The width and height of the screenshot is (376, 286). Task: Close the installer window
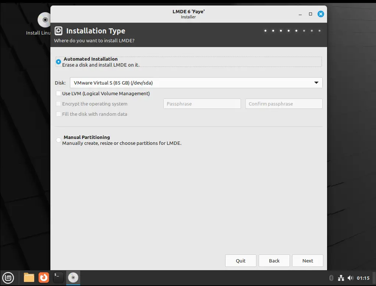coord(320,14)
